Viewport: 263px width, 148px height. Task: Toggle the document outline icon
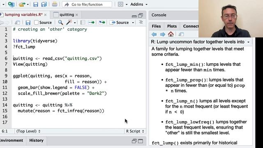(x=141, y=22)
